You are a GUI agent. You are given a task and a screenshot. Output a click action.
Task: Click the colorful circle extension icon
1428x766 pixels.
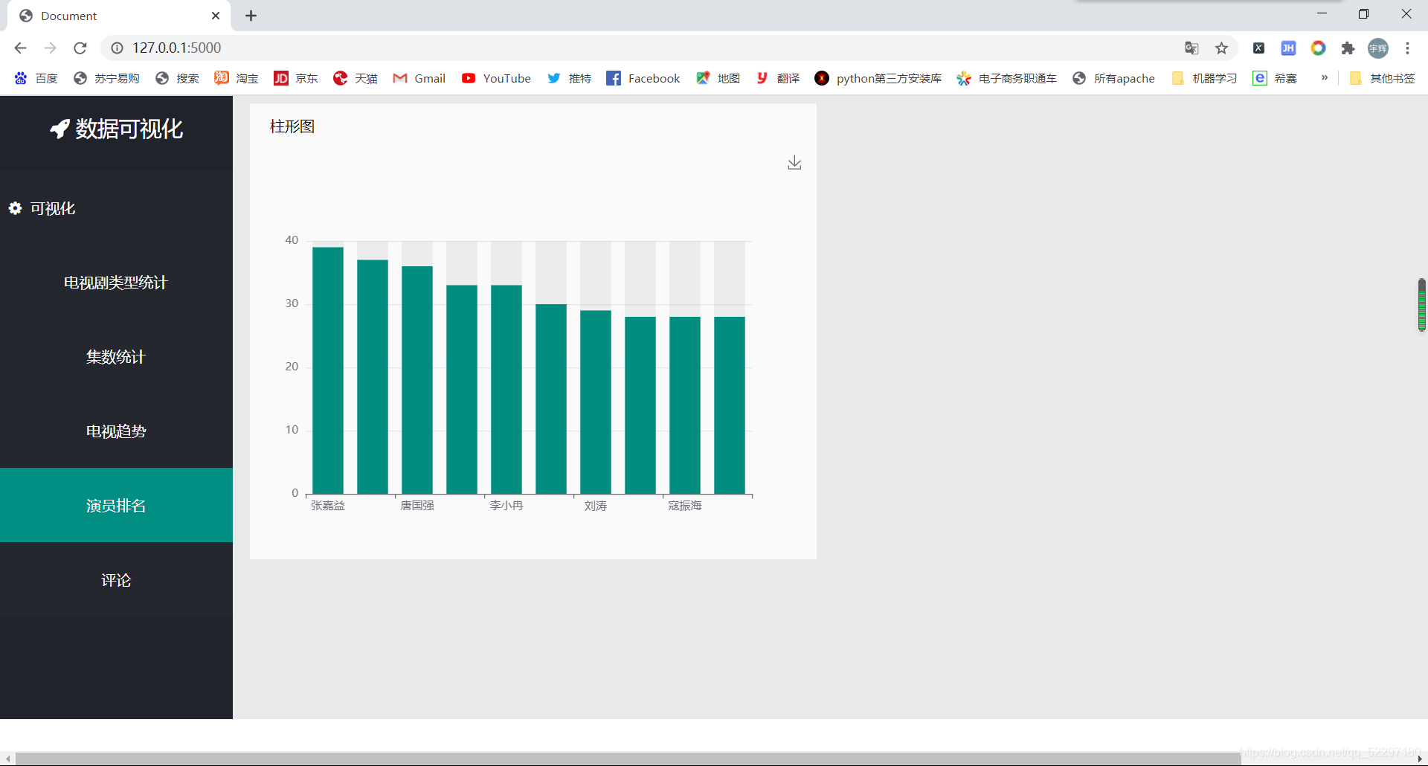pyautogui.click(x=1318, y=48)
